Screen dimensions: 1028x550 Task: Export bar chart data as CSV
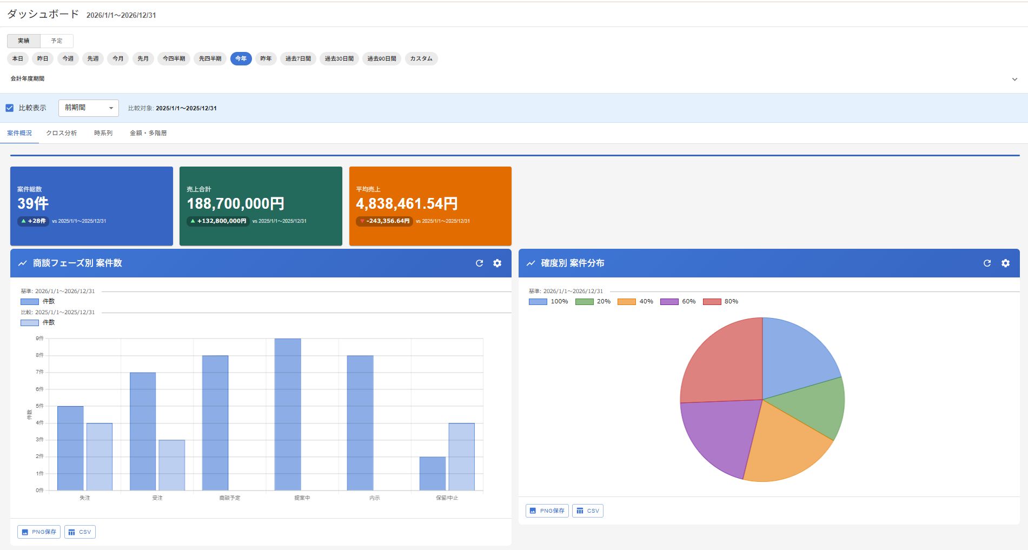80,532
